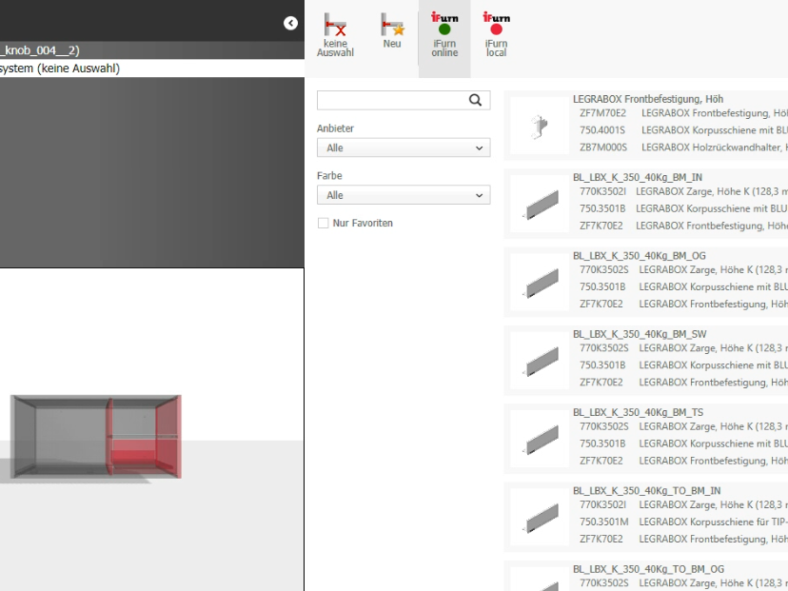Select article number ZF7M70E2

point(602,113)
